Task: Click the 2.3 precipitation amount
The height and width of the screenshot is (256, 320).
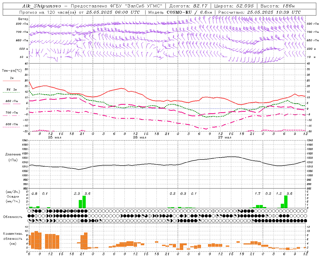Action: pyautogui.click(x=77, y=194)
